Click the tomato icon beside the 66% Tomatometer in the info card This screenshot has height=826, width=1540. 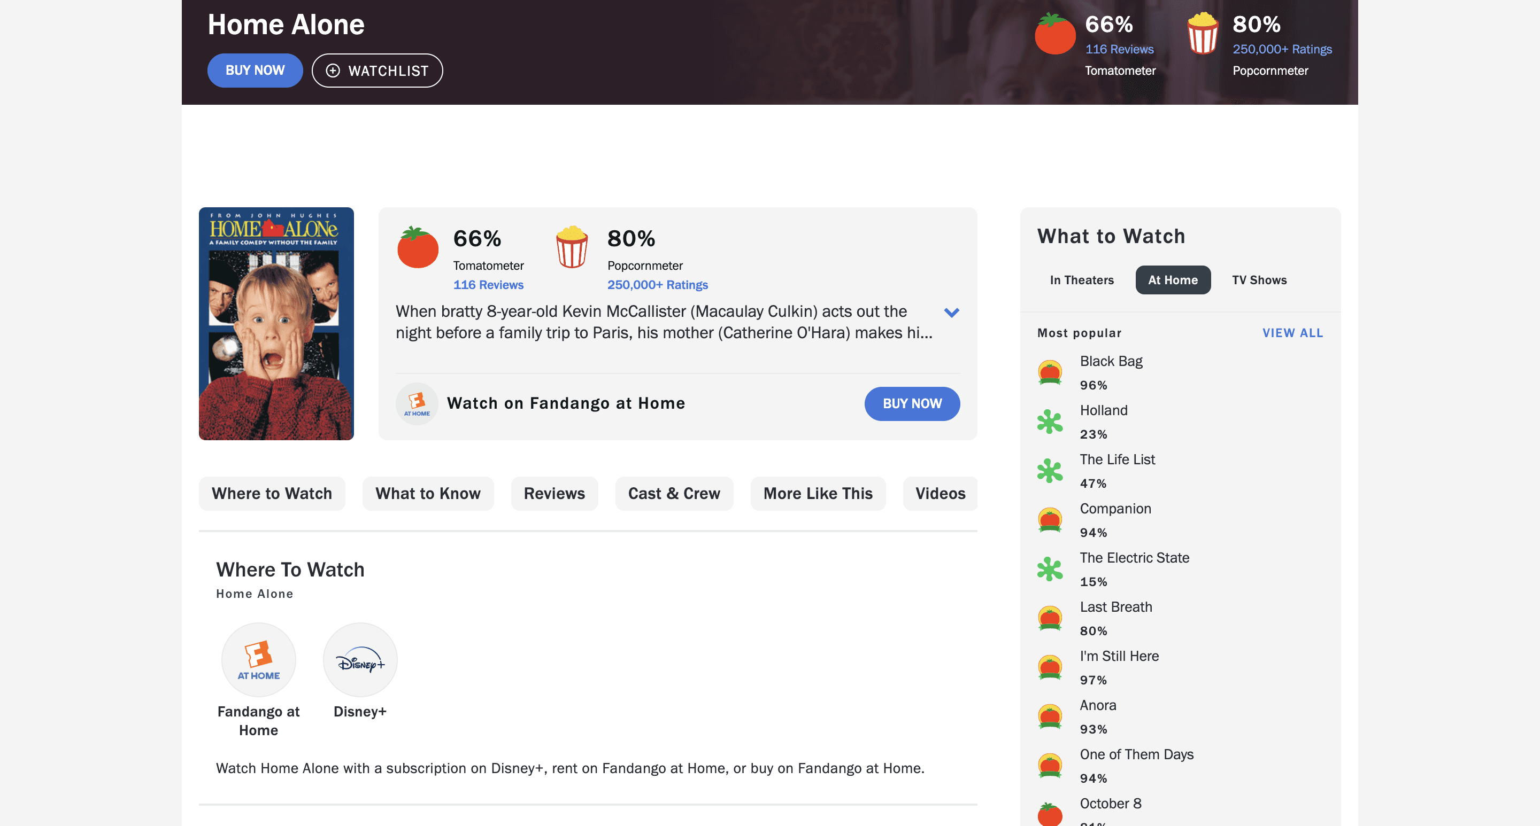(417, 247)
